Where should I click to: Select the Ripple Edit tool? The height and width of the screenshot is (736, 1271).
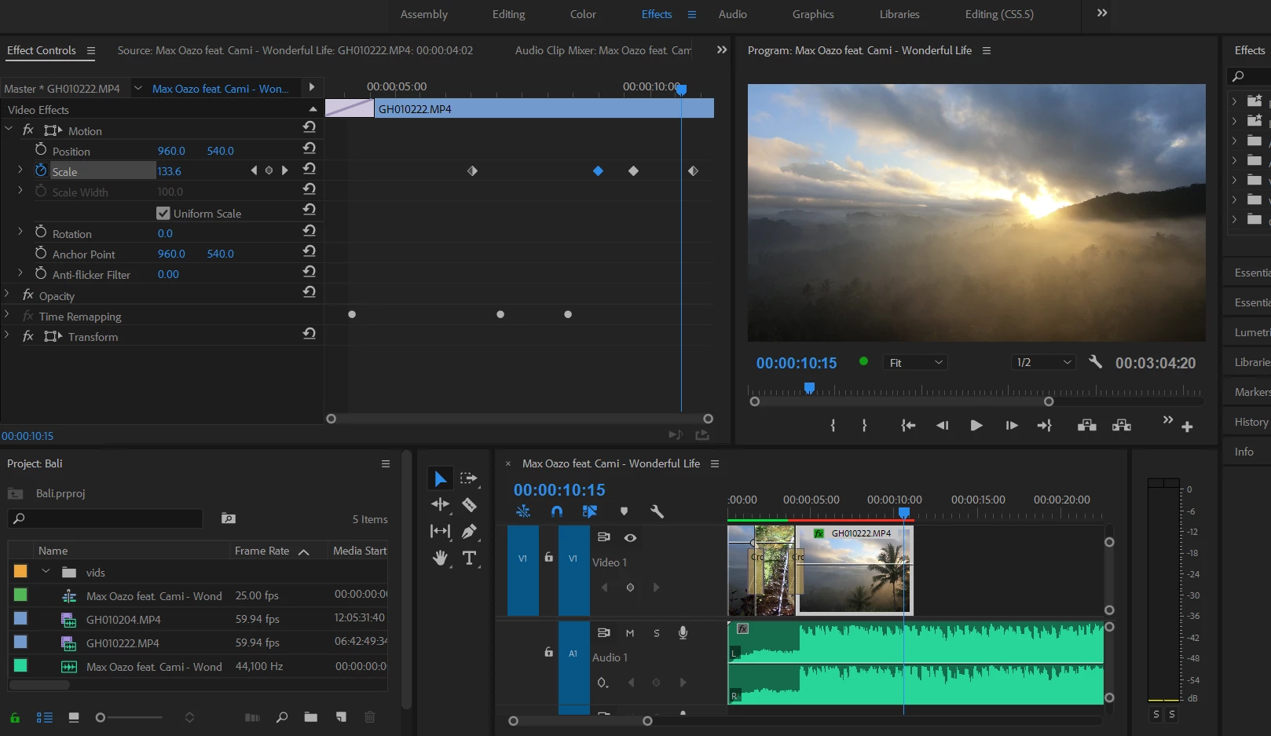[440, 505]
